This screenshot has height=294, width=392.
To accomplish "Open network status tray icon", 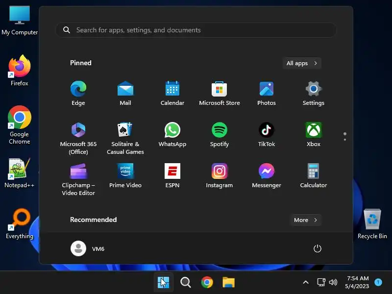I will click(321, 282).
